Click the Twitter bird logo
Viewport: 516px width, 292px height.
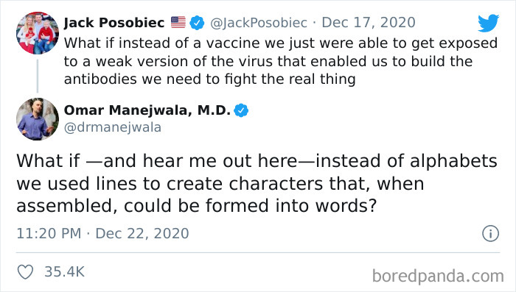[x=488, y=23]
